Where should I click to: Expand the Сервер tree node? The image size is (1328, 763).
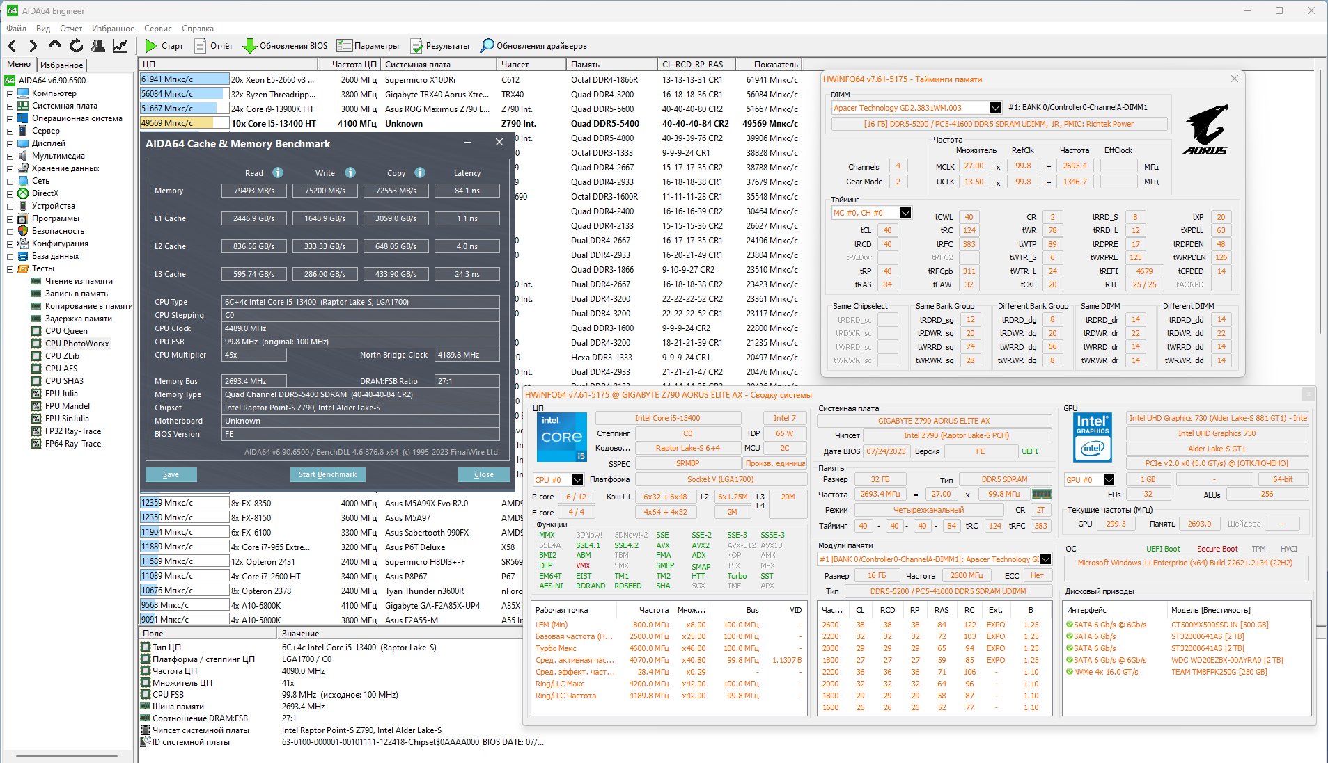click(x=10, y=131)
